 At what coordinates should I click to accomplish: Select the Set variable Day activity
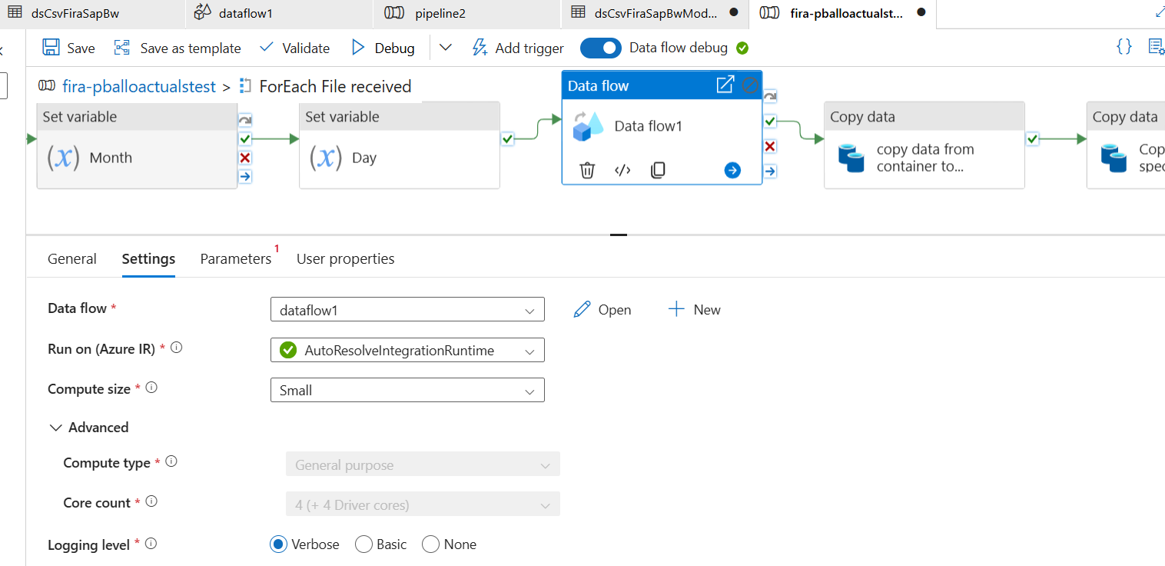click(x=400, y=145)
